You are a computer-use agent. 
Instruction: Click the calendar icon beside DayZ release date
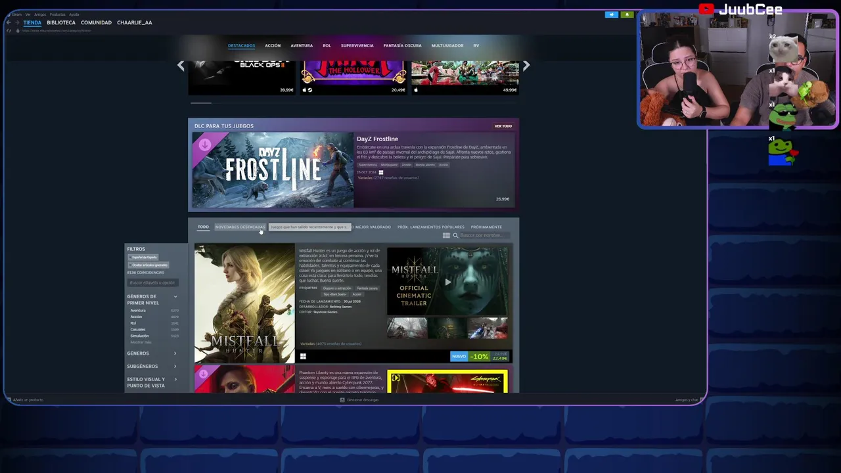tap(381, 172)
